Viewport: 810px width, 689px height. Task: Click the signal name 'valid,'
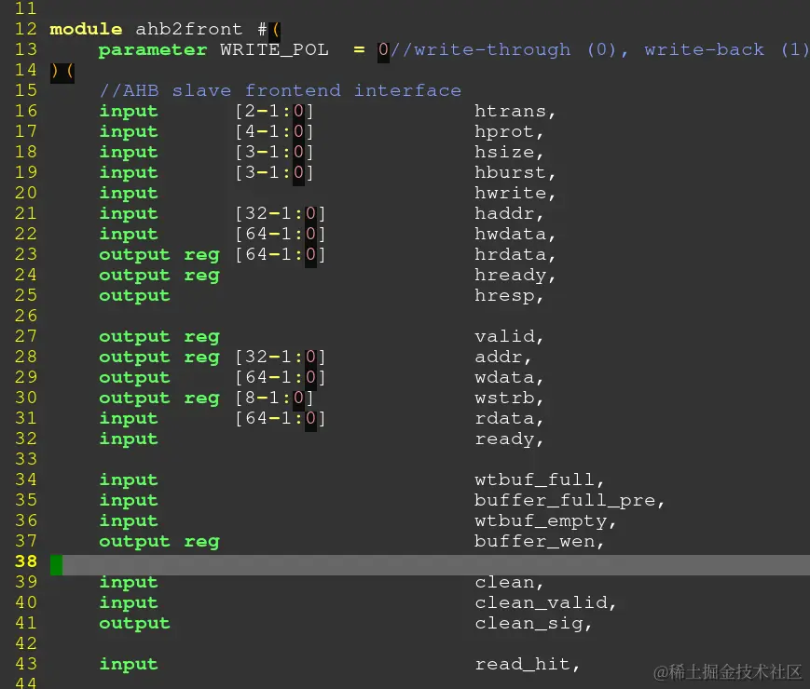pos(509,336)
